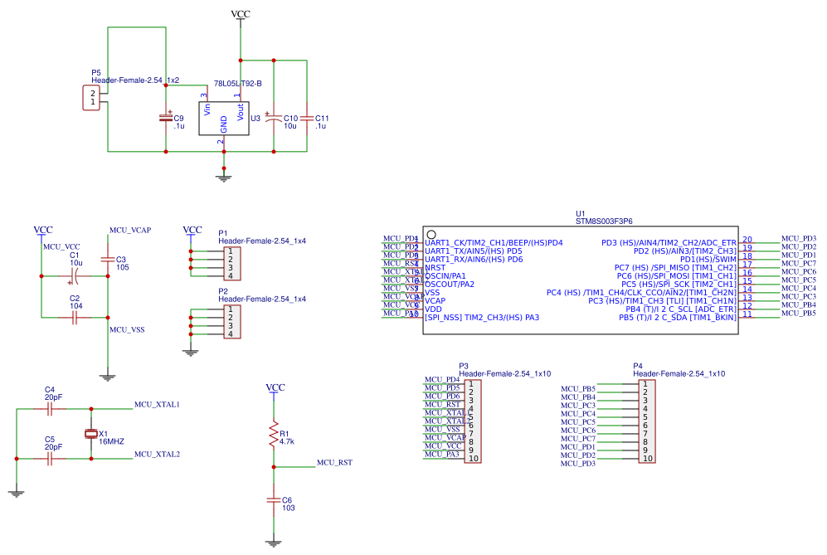Select the STM8S003F3P6 part name
Viewport: 827px width, 555px height.
(x=604, y=222)
